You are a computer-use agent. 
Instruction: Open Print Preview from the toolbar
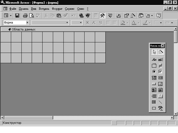pos(31,16)
